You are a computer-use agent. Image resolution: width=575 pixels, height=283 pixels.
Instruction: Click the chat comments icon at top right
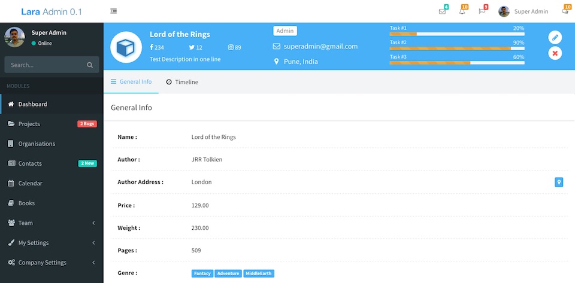[564, 11]
